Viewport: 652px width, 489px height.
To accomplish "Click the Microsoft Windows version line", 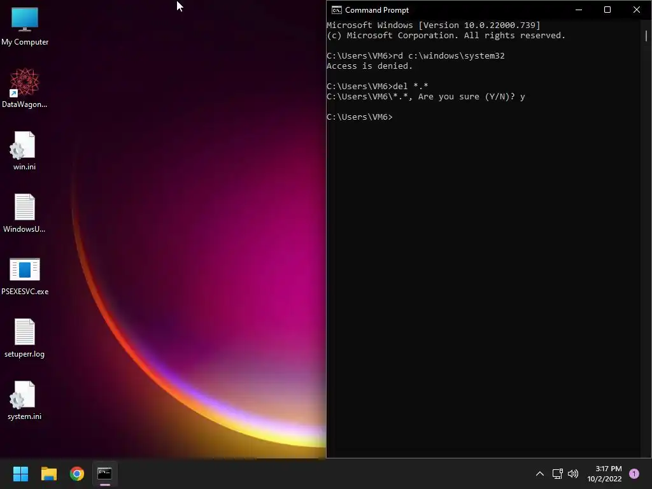I will [x=434, y=25].
